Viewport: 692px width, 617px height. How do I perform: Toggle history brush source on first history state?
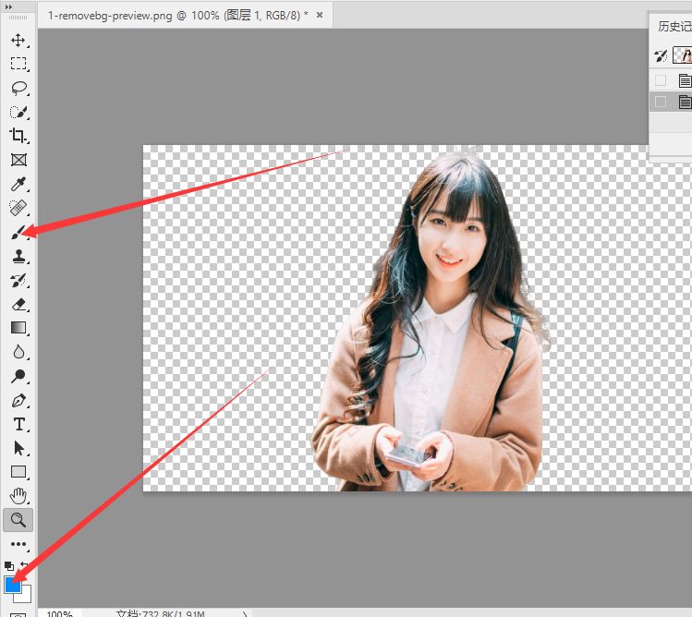[x=661, y=81]
